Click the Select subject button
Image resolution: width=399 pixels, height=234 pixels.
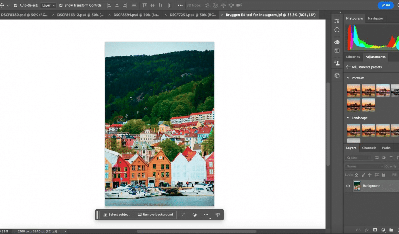(x=116, y=215)
